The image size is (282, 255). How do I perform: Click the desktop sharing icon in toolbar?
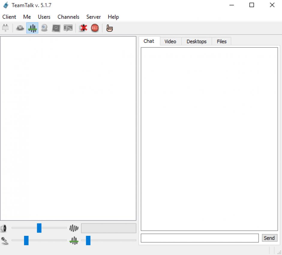56,28
